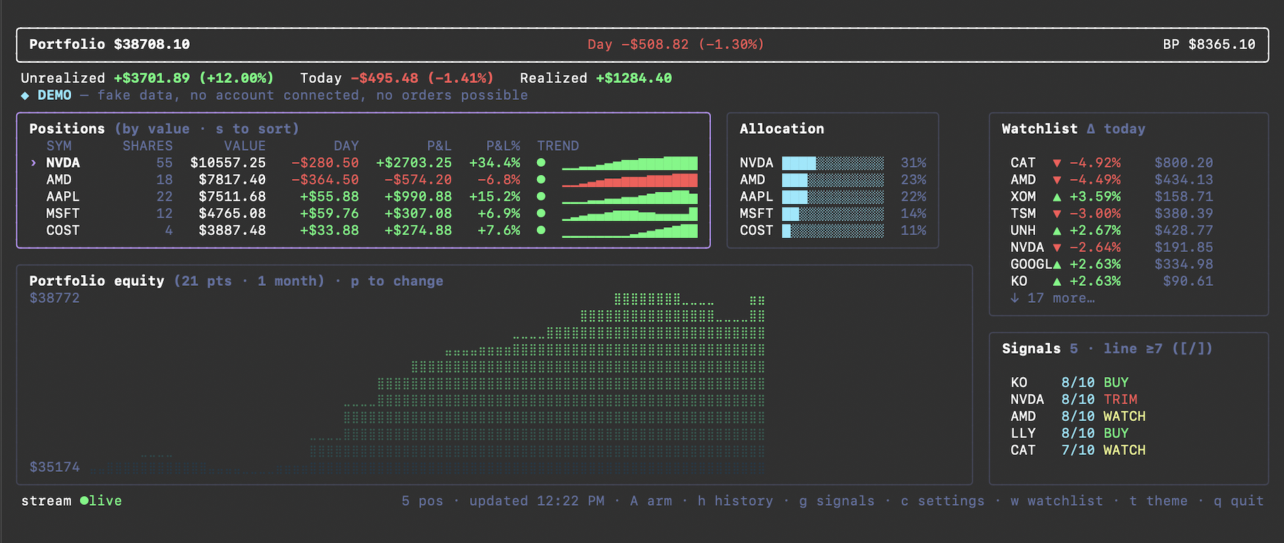Click the red down arrow beside NVDA in Watchlist
This screenshot has height=543, width=1284.
pos(1057,248)
